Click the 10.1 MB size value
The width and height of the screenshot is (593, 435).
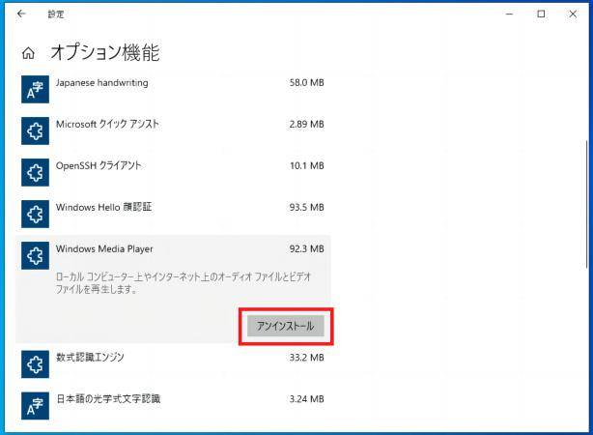(x=307, y=166)
